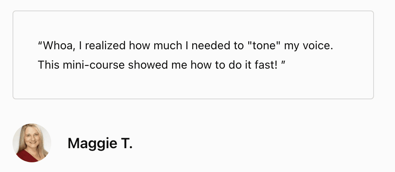The image size is (395, 172).
Task: Click the word "This" starting second line
Action: [48, 65]
